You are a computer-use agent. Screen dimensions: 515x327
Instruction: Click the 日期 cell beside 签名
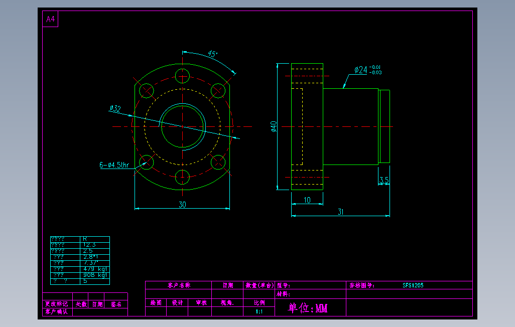pos(96,304)
